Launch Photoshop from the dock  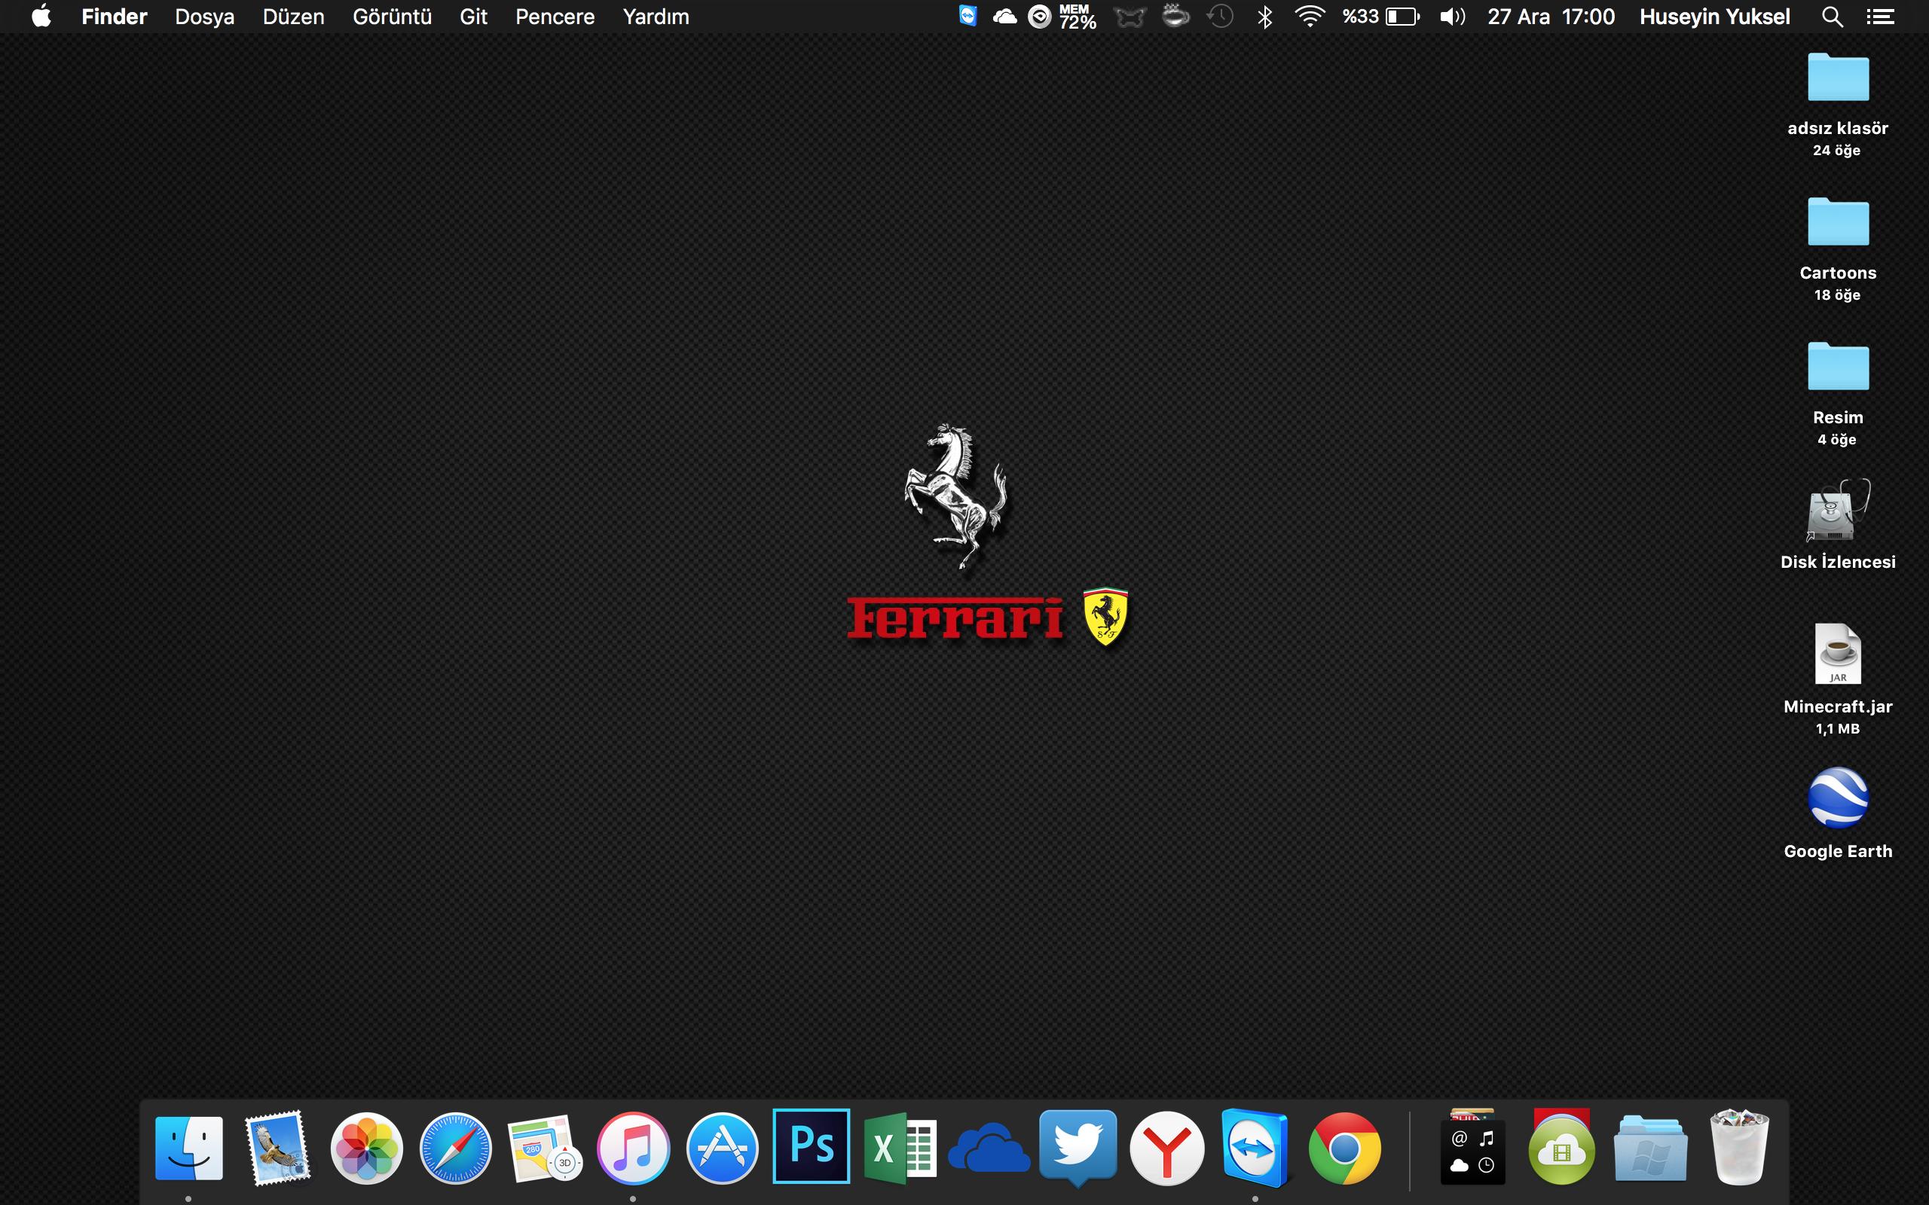(x=812, y=1146)
